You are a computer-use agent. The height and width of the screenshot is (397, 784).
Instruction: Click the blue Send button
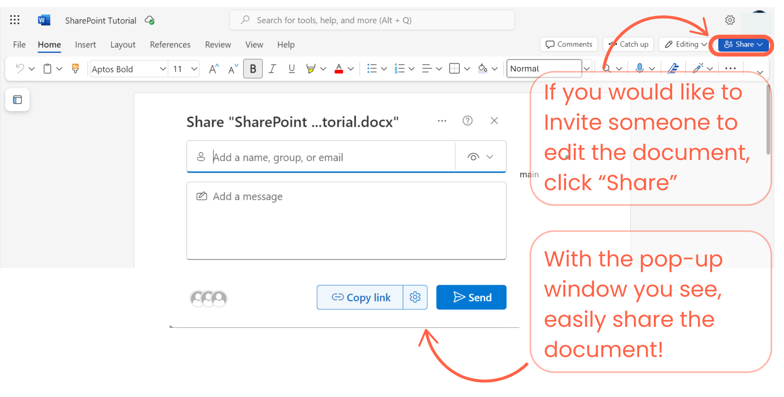[x=471, y=297]
